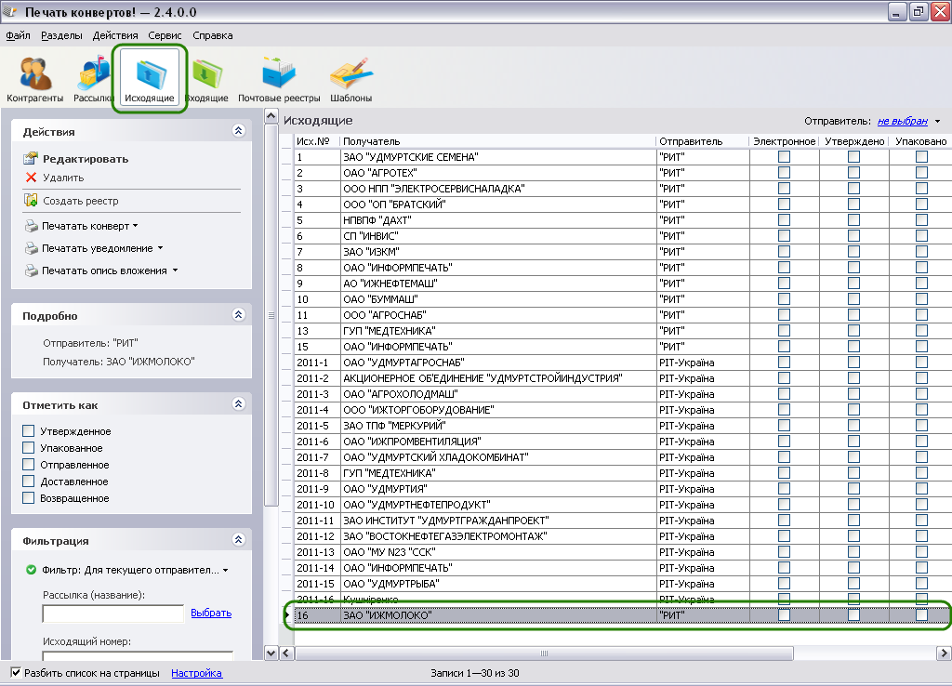Click the Рассылка (название) input field

click(x=112, y=613)
